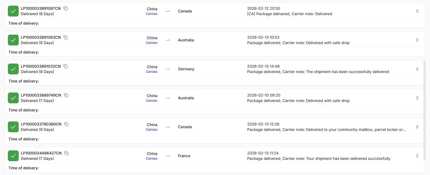Copy tracking number LP1000033889749CN
The width and height of the screenshot is (430, 175).
(x=66, y=95)
